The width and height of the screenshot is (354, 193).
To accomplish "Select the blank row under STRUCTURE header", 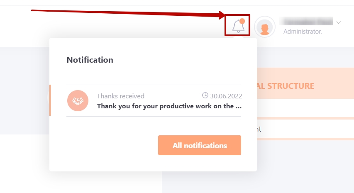I will 305,108.
